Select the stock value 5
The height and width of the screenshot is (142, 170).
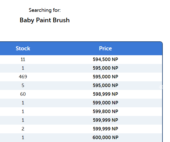point(23,85)
